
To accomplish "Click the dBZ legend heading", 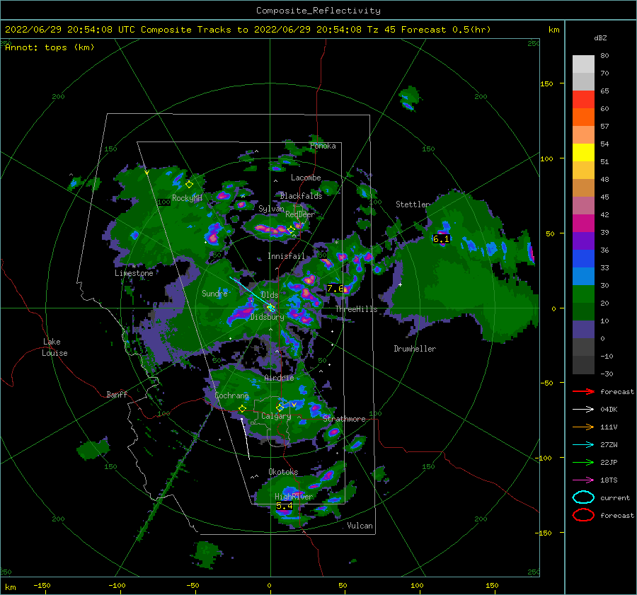I will [600, 38].
